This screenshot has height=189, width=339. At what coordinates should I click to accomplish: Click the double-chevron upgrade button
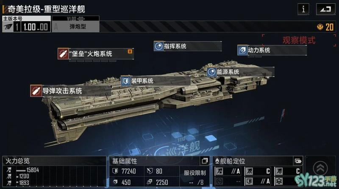pyautogui.click(x=320, y=168)
